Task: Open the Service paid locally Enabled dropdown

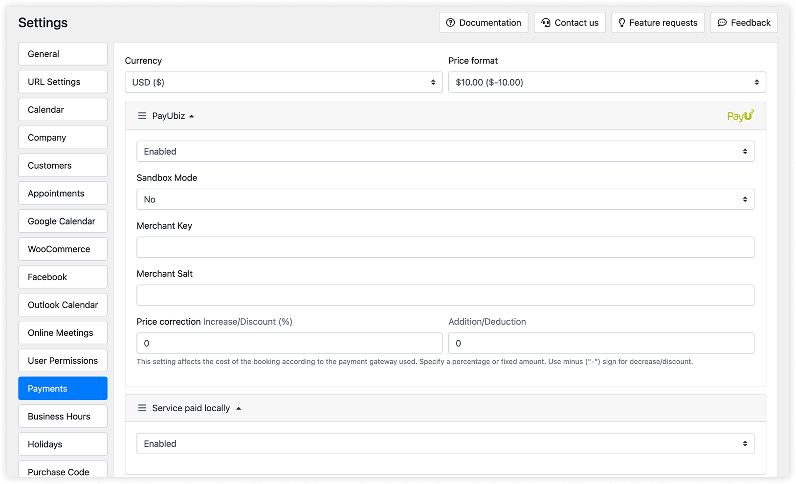Action: tap(445, 444)
